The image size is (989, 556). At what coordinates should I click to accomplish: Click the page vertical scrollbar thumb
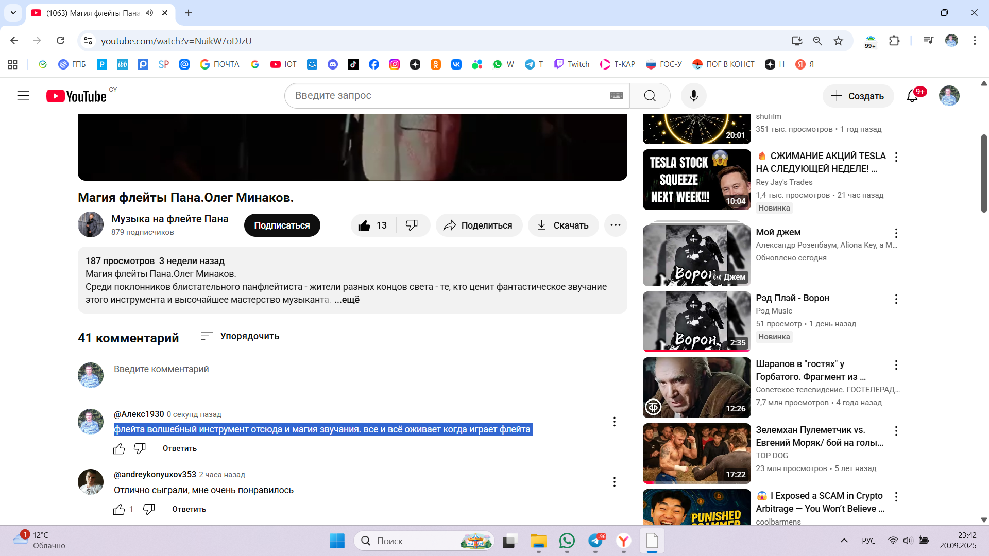[x=983, y=173]
